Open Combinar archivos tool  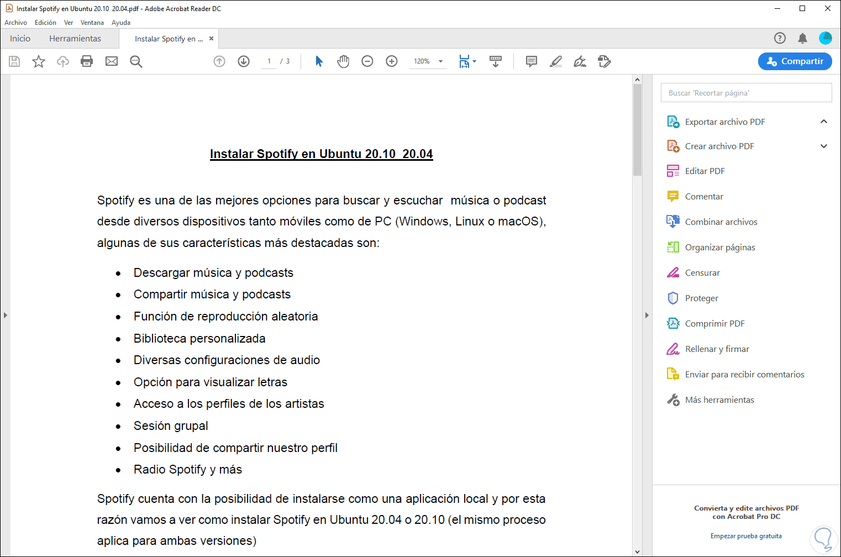tap(721, 222)
